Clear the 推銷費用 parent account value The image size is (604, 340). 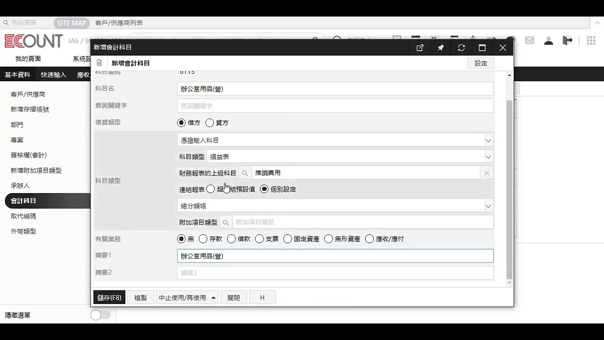487,173
